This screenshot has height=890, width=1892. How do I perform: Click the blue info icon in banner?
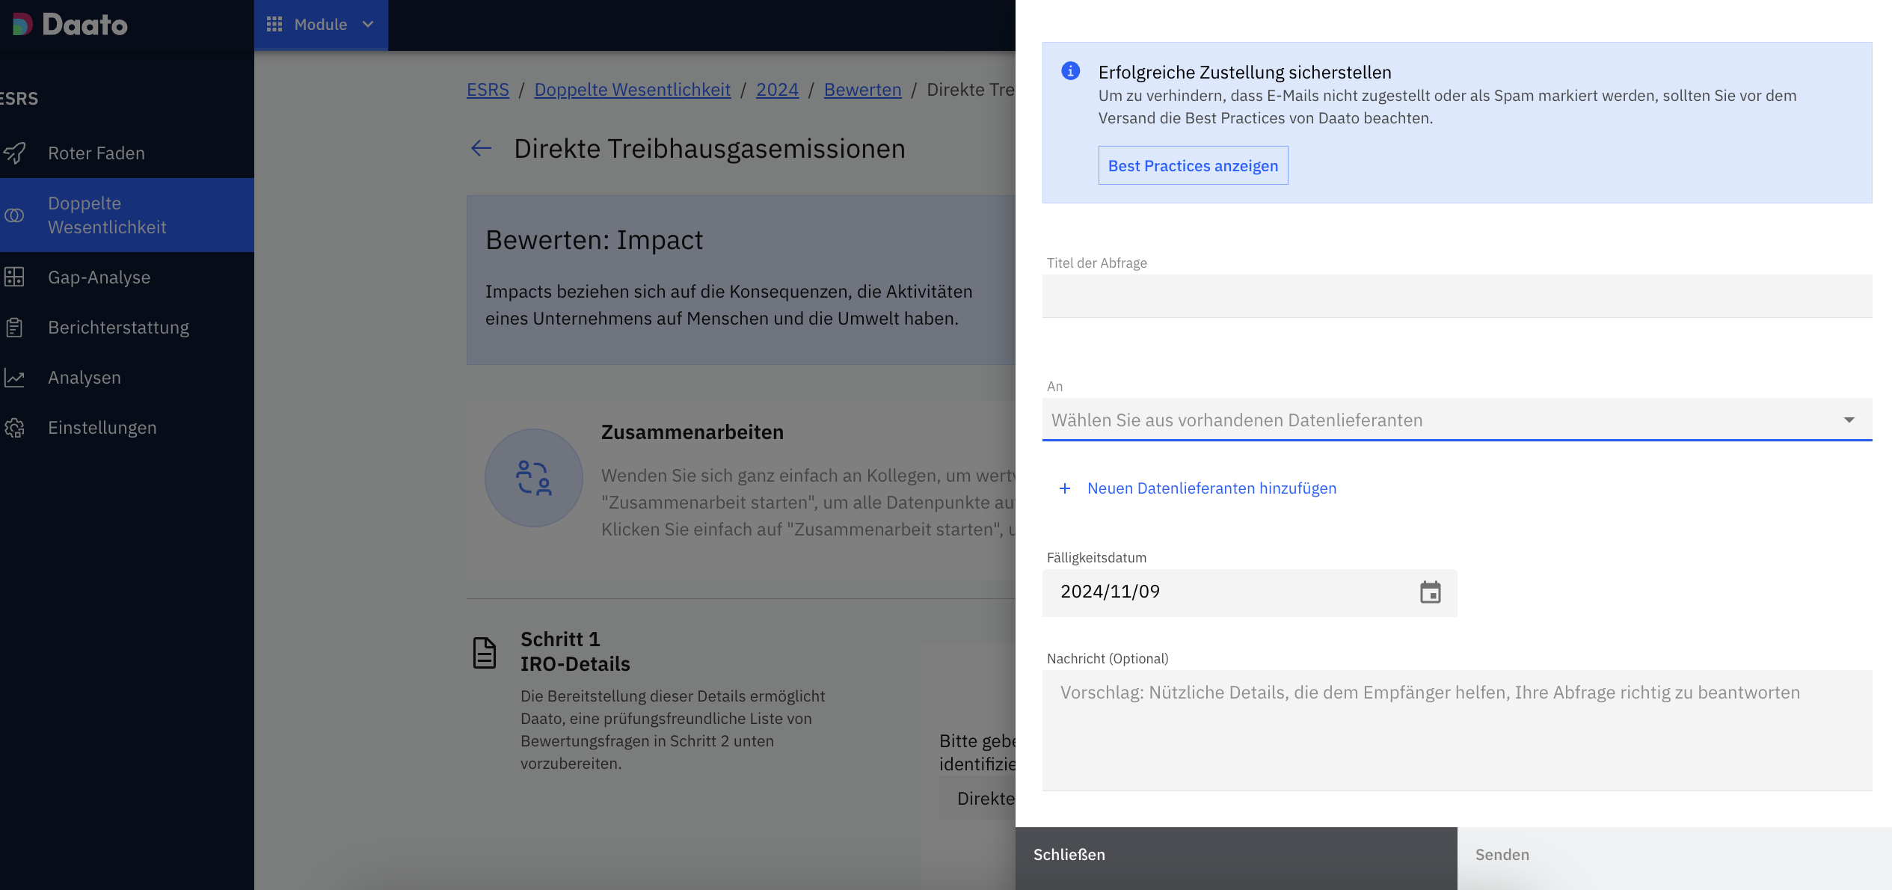click(x=1070, y=71)
